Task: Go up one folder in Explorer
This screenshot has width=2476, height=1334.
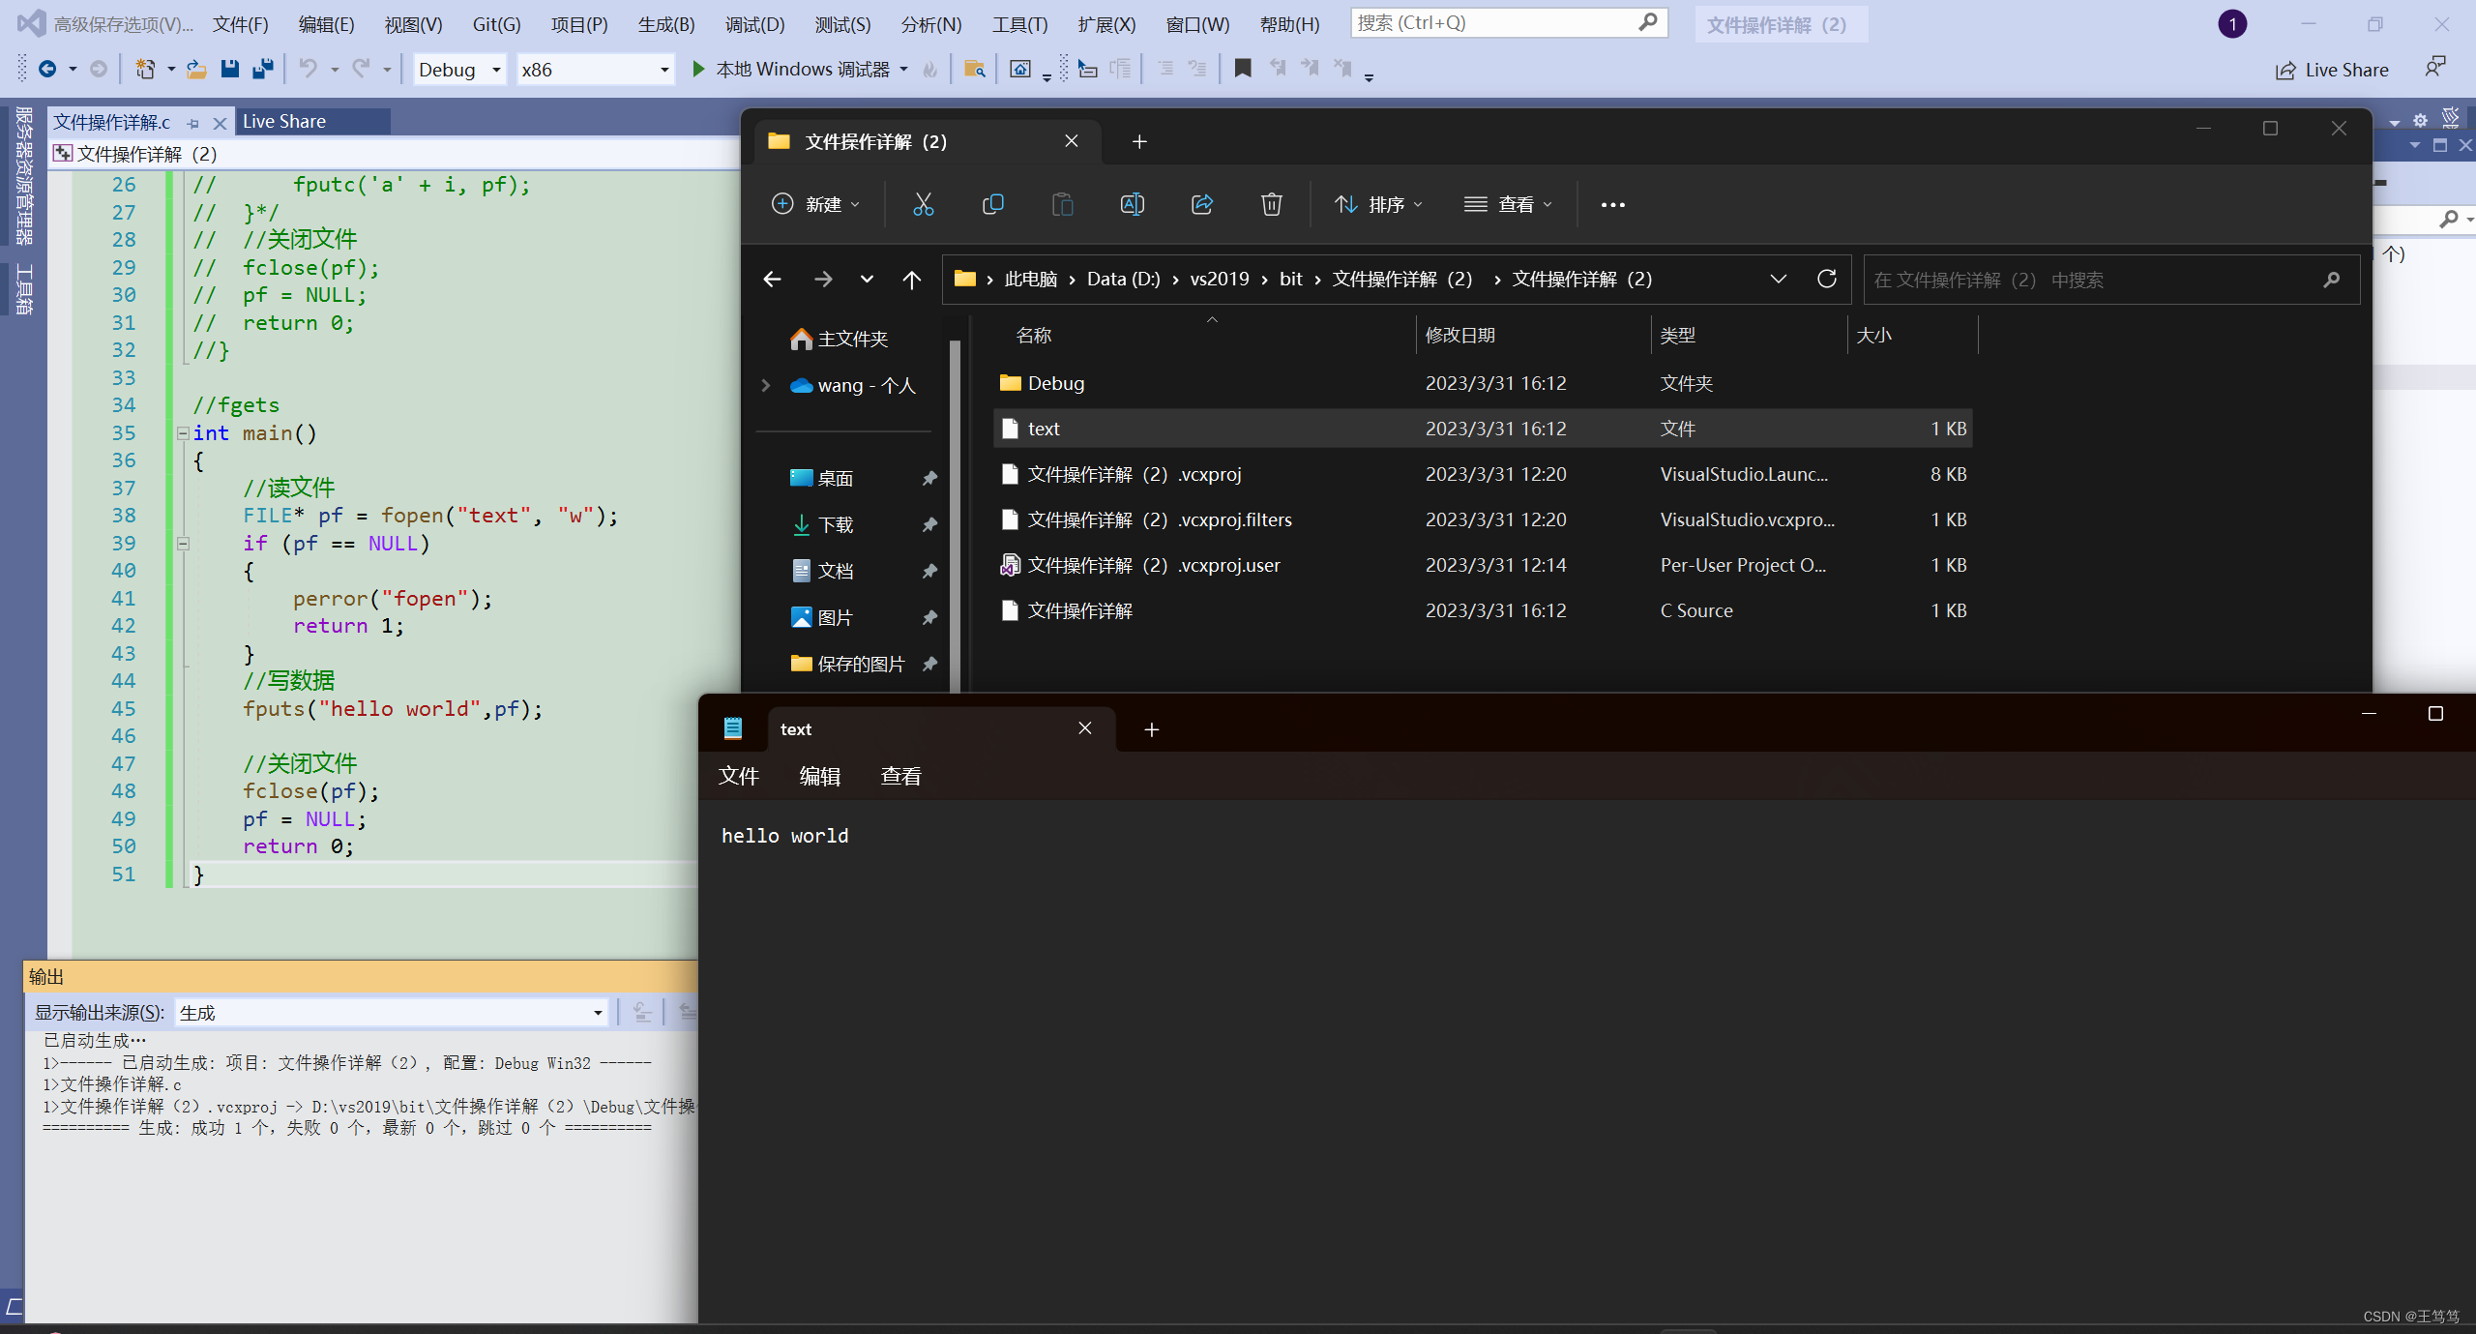Action: [x=911, y=280]
